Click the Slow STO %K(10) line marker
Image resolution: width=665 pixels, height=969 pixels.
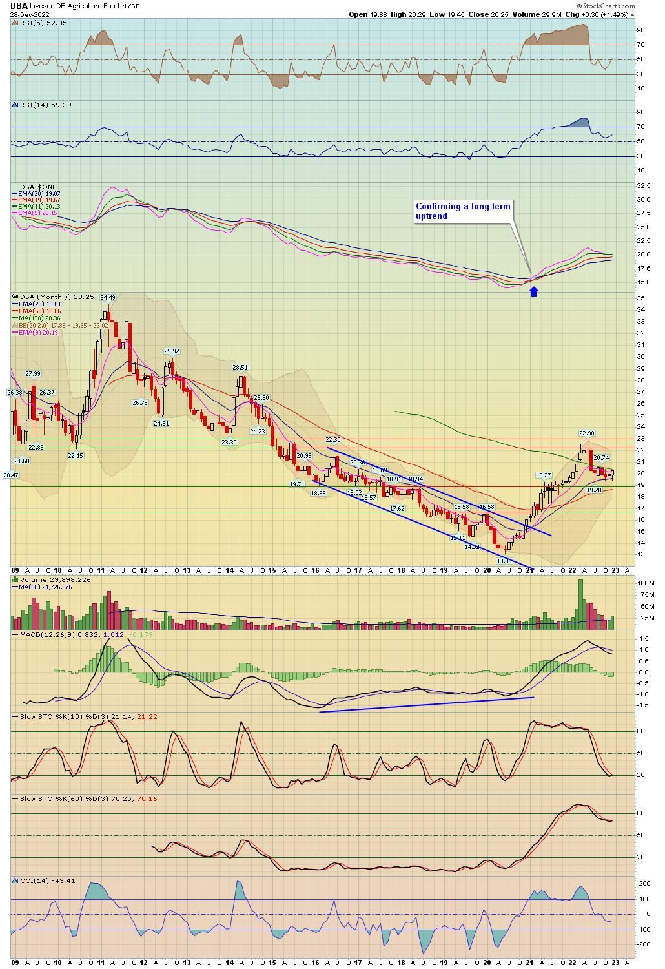[15, 717]
